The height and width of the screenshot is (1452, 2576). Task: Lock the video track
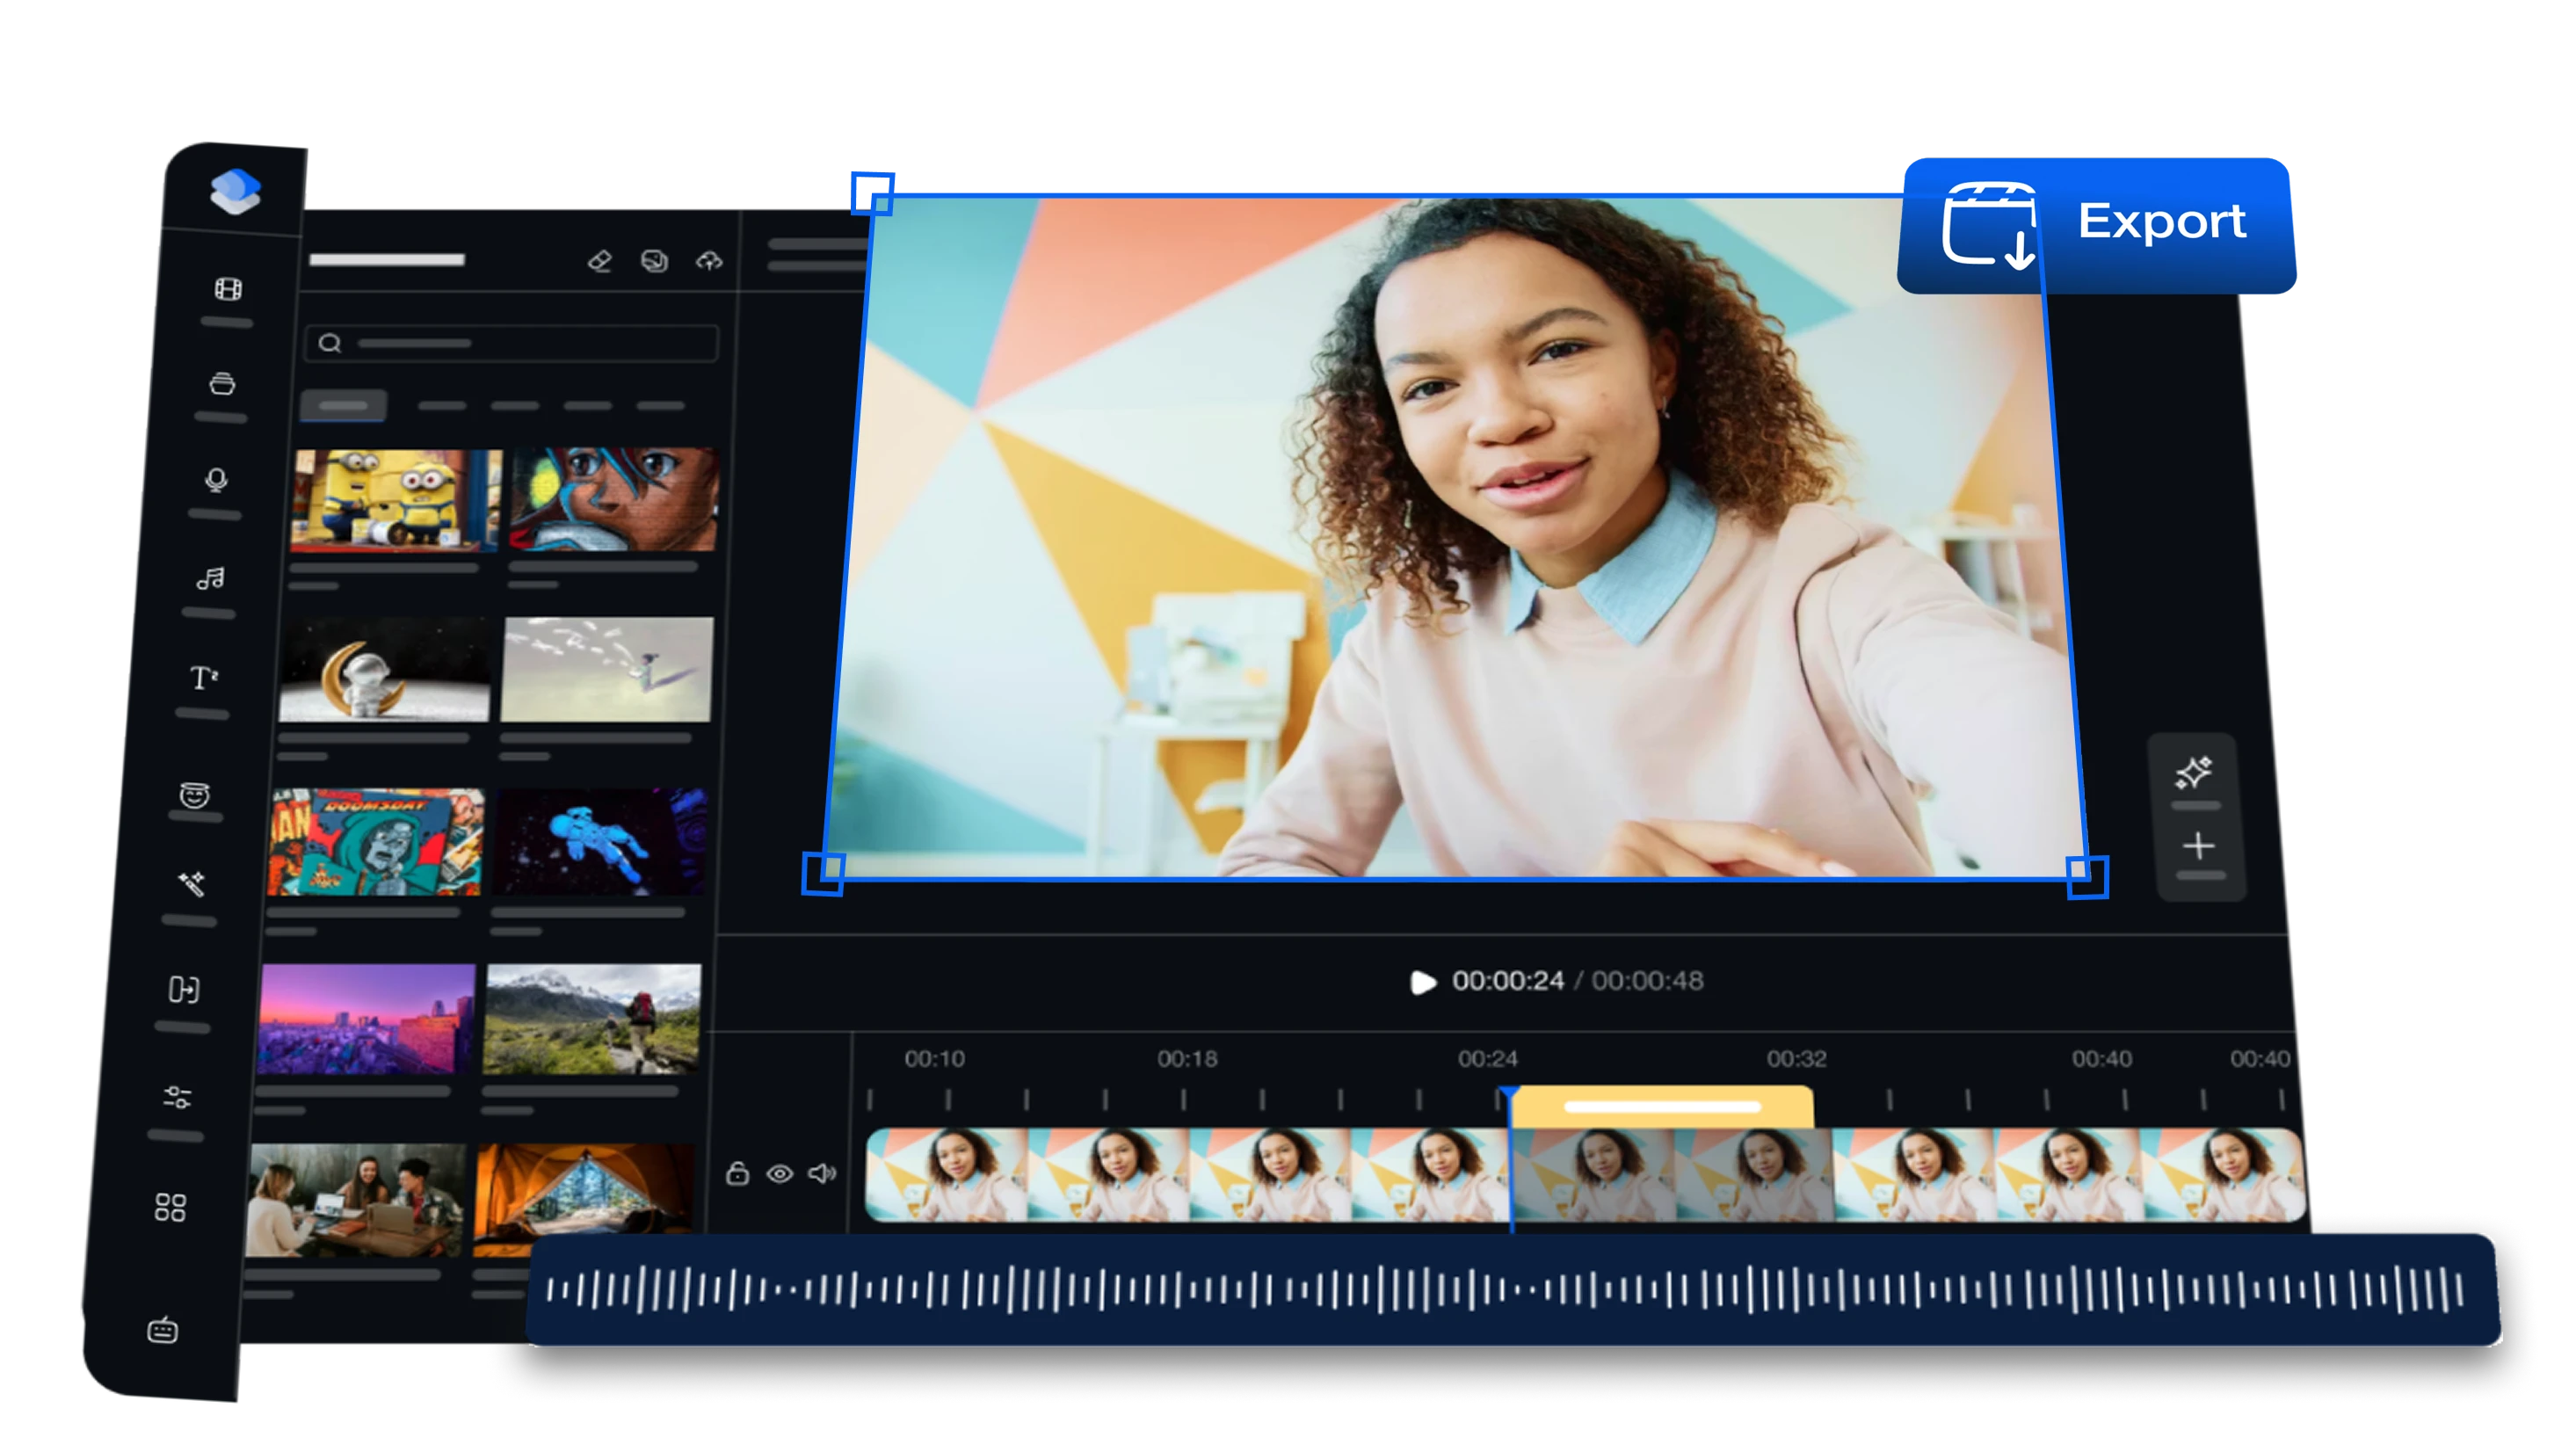click(739, 1173)
